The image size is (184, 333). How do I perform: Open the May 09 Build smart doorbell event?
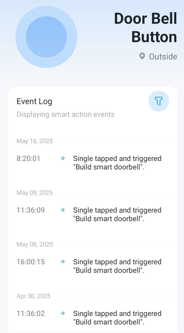(117, 214)
